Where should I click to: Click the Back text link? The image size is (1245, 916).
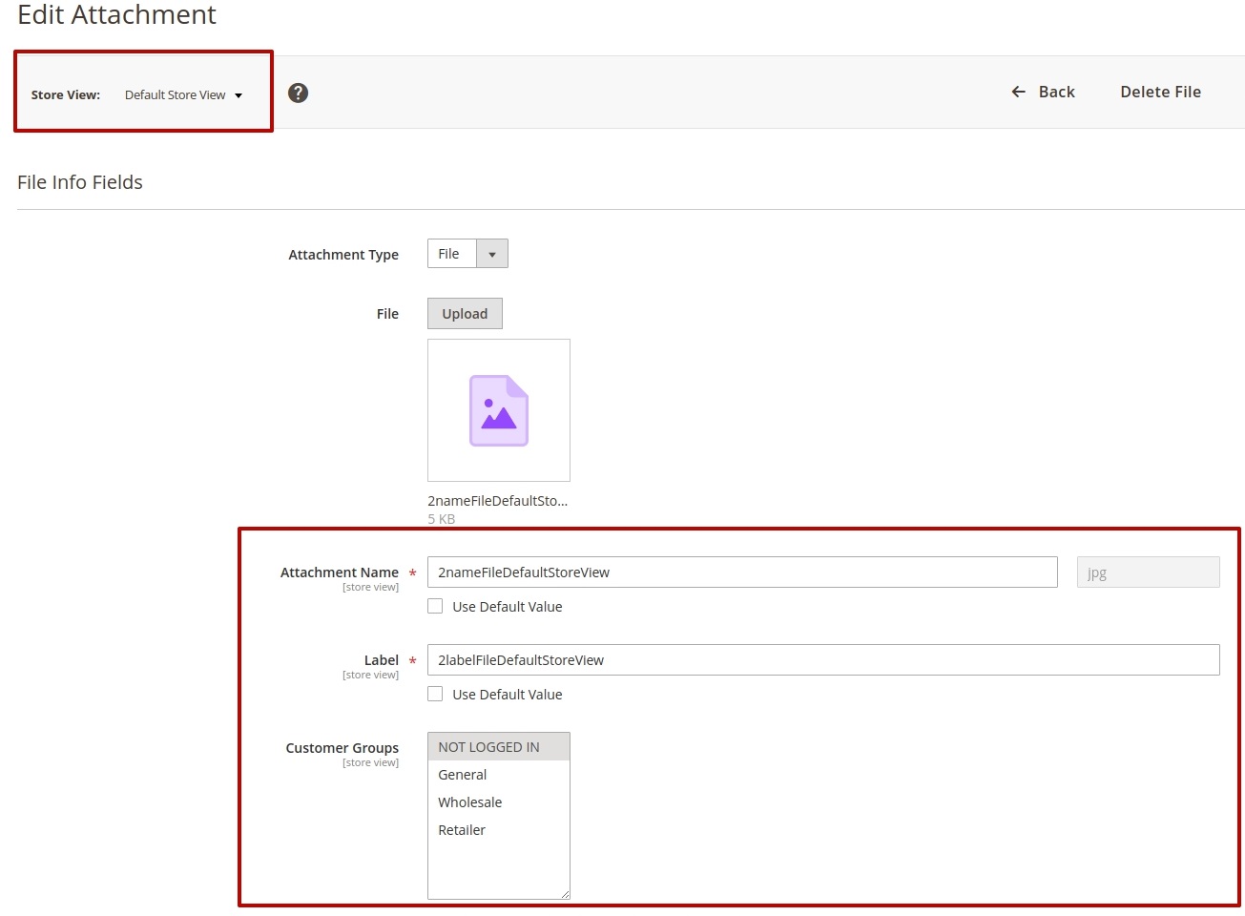tap(1056, 92)
